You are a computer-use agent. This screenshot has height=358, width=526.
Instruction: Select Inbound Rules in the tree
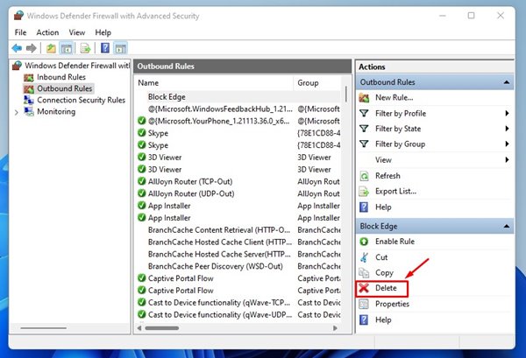click(61, 77)
